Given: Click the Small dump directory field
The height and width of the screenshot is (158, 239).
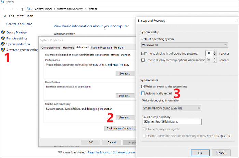Looking at the screenshot, I should [172, 121].
